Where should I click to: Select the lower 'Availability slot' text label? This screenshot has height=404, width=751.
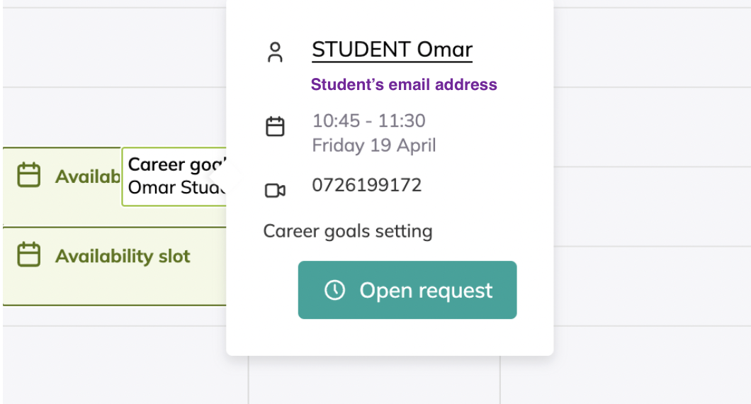[123, 256]
